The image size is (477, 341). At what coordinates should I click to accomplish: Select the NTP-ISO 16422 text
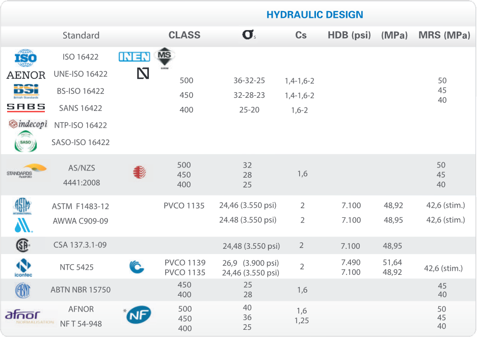(81, 125)
